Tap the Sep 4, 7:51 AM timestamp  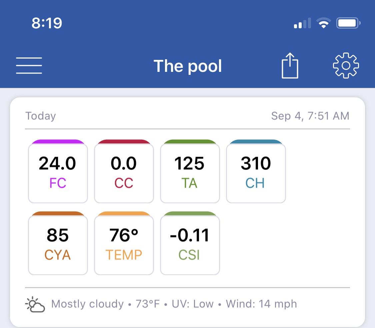(310, 116)
